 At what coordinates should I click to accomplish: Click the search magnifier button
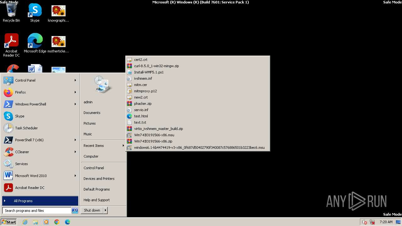pyautogui.click(x=75, y=211)
